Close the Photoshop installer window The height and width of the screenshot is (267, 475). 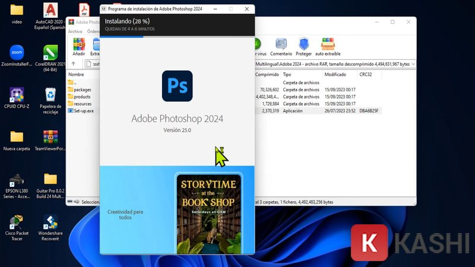246,9
